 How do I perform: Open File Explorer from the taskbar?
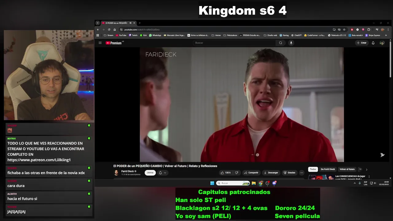pos(254,183)
